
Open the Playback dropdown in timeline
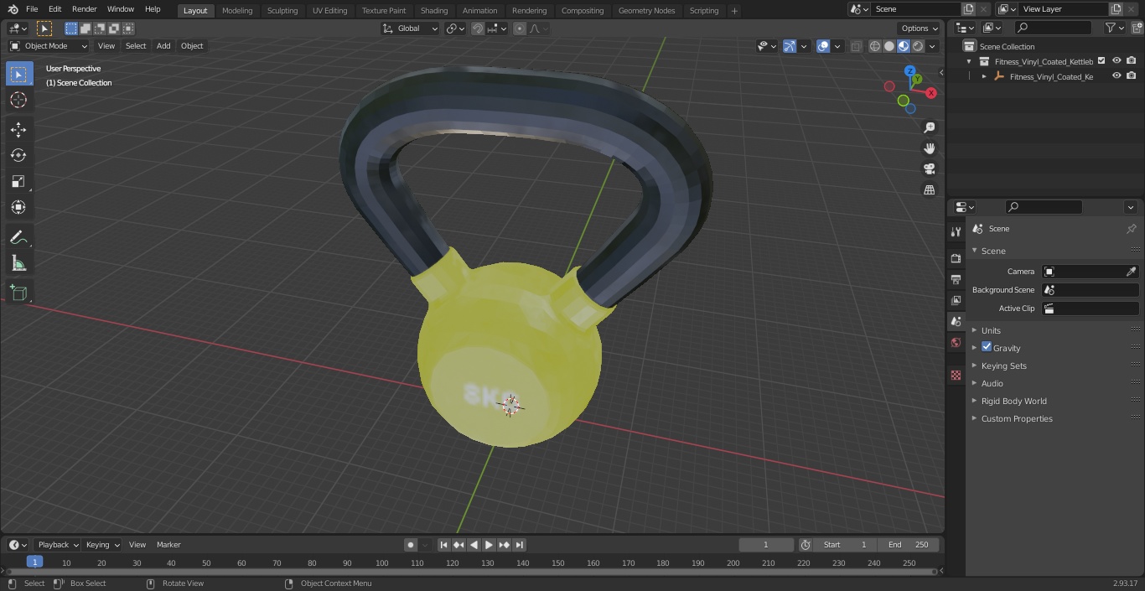(58, 545)
